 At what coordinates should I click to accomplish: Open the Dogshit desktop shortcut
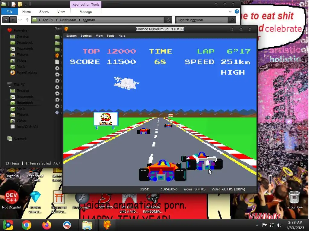coord(12,173)
